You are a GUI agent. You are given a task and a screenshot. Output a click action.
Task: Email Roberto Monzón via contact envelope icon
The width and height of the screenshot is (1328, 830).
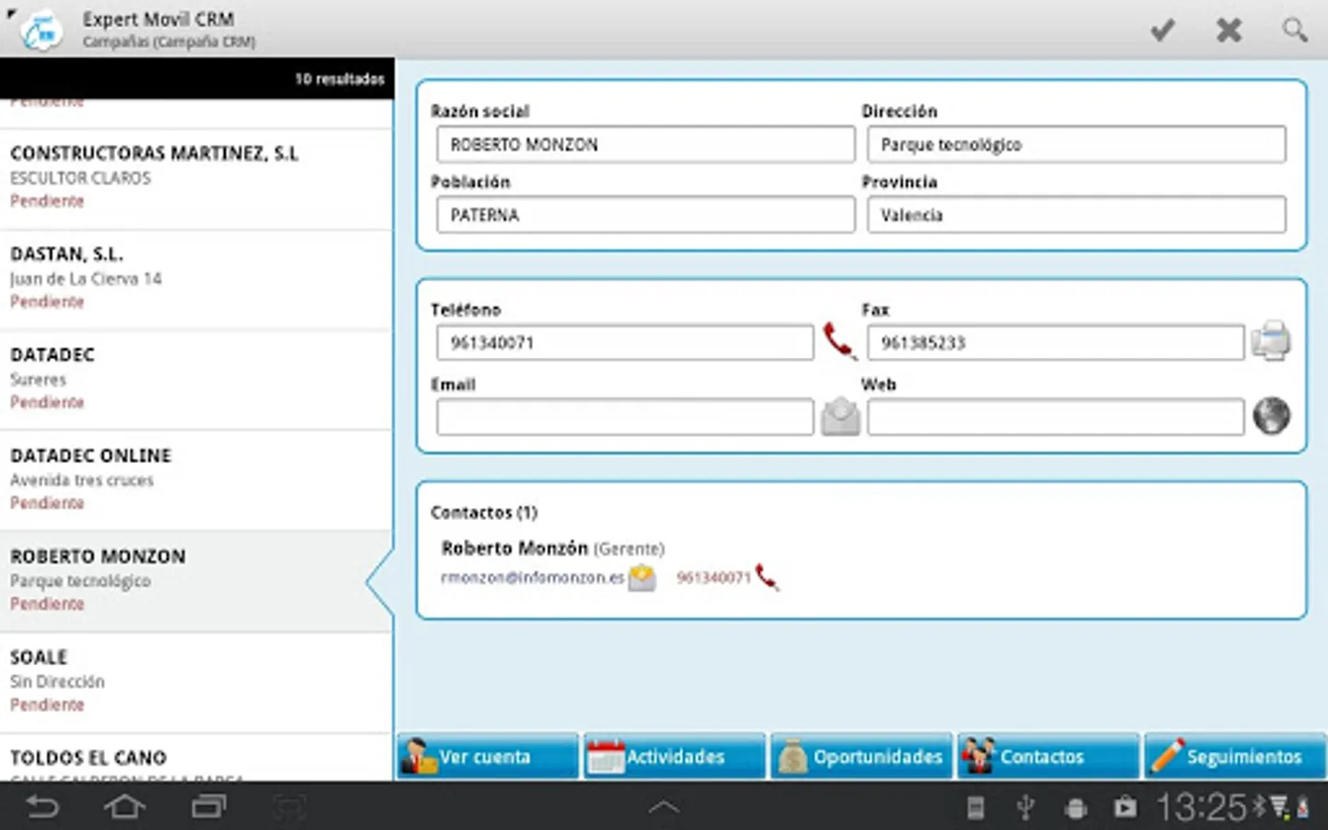pos(642,578)
